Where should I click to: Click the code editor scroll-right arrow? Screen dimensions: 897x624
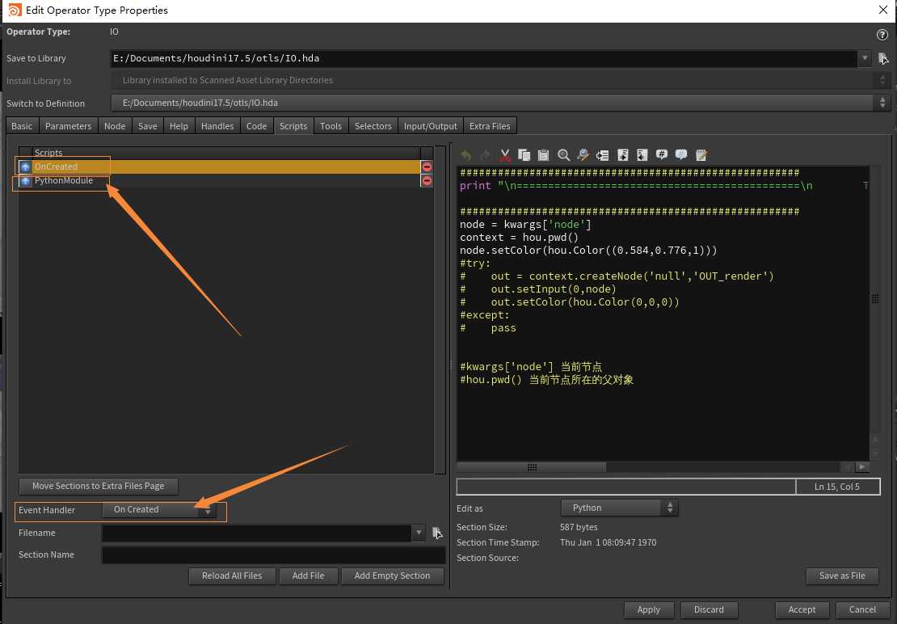pos(861,467)
